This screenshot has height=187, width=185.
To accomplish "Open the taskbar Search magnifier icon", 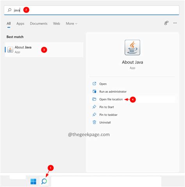I will tap(44, 181).
